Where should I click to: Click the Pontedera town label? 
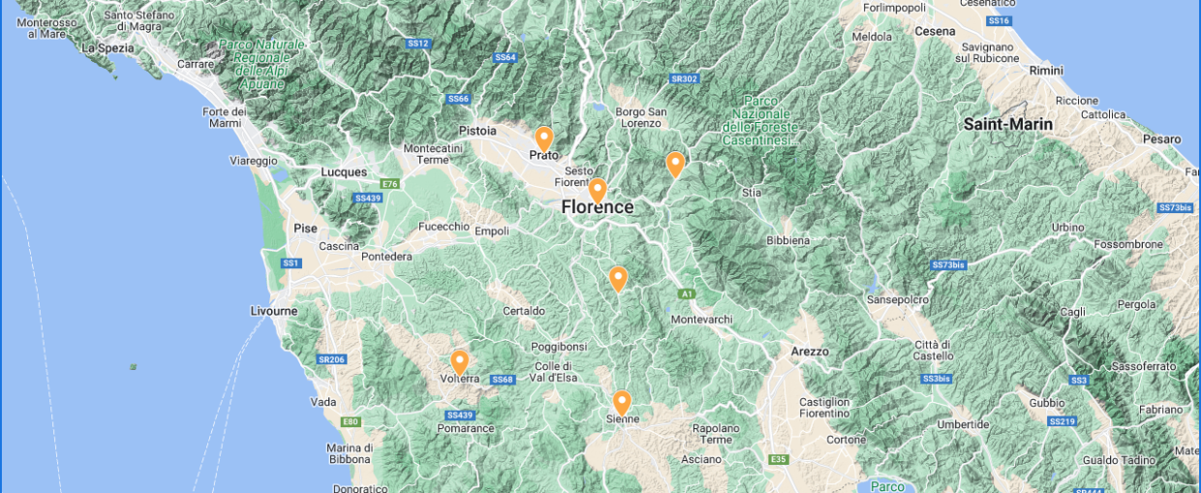pyautogui.click(x=386, y=257)
